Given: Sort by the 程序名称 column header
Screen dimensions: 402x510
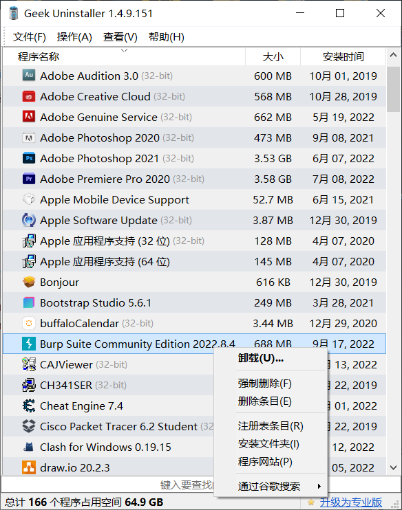Looking at the screenshot, I should point(124,56).
